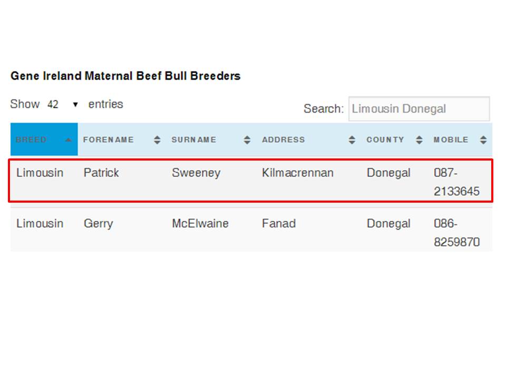Click the SURNAME column header text

point(194,139)
